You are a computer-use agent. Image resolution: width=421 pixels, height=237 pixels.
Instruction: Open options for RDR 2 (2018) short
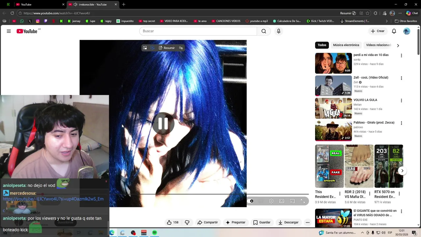click(x=369, y=194)
